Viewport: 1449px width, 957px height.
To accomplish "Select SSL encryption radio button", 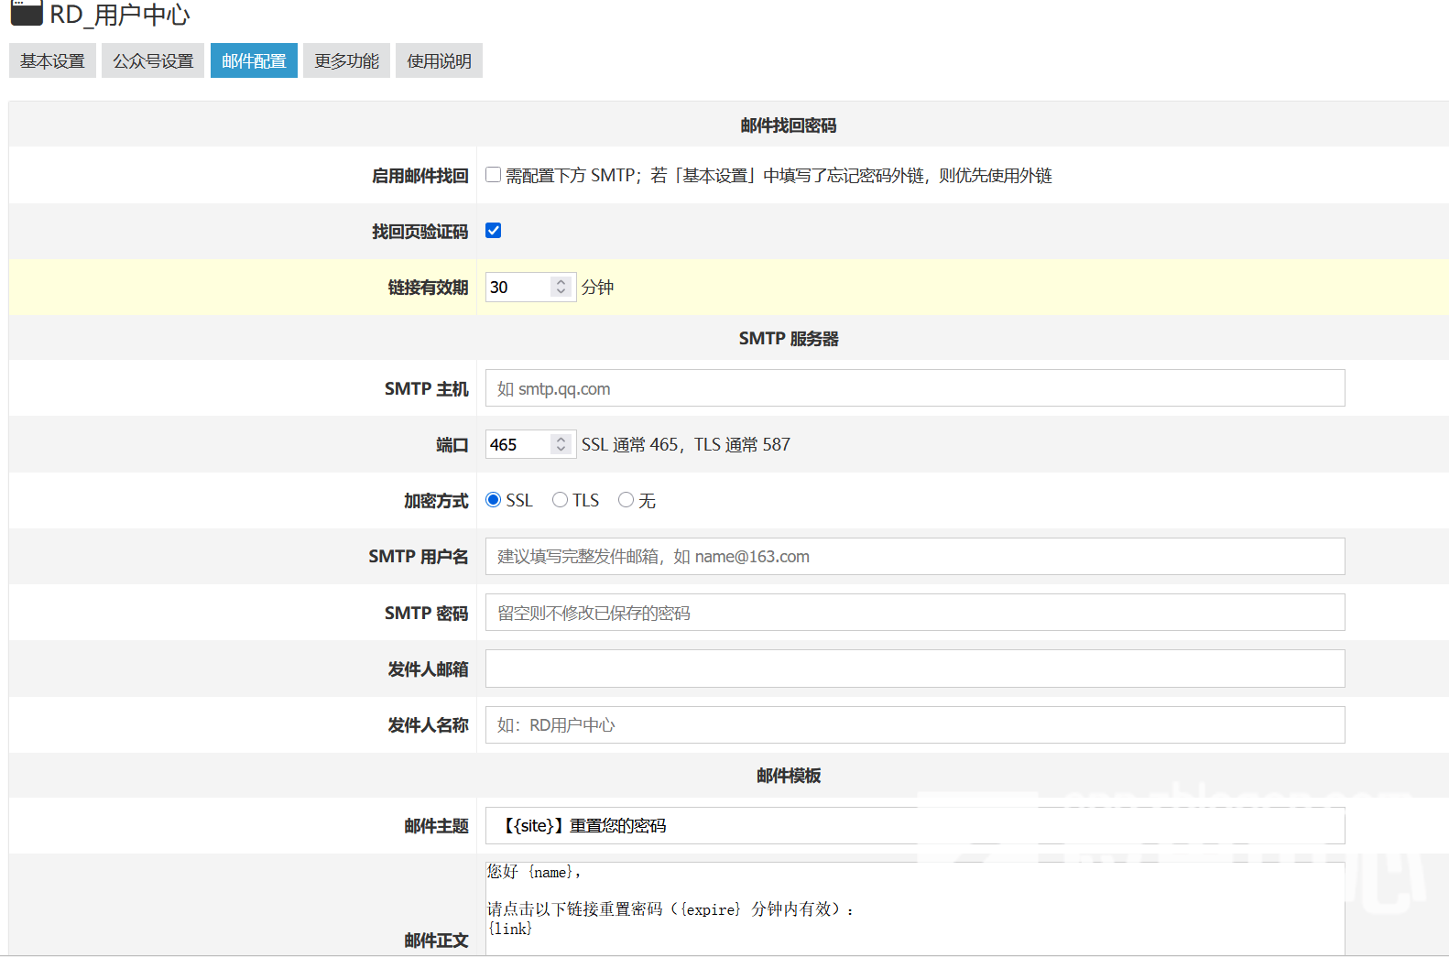I will (x=493, y=500).
